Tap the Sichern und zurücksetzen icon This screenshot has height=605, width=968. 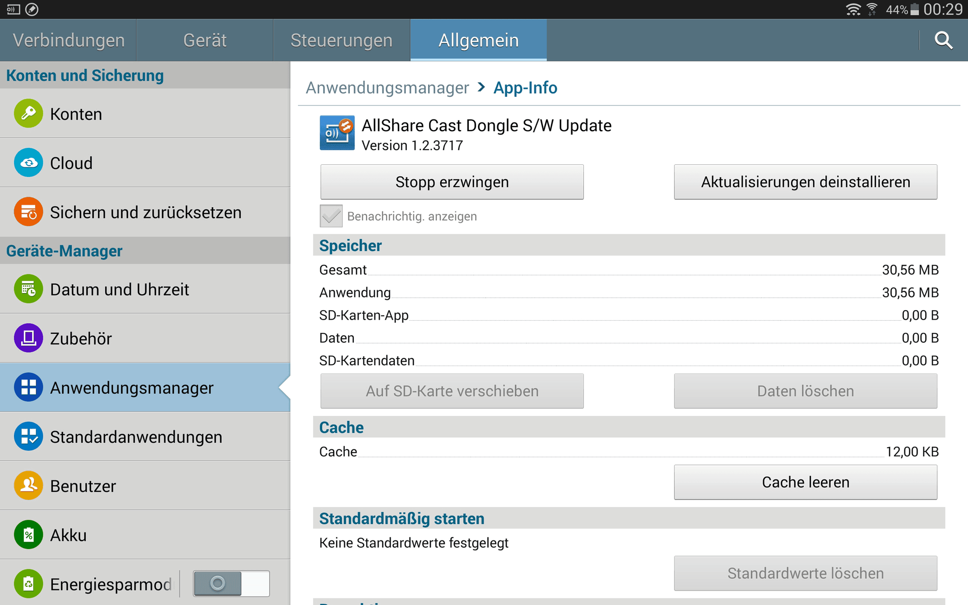click(28, 212)
